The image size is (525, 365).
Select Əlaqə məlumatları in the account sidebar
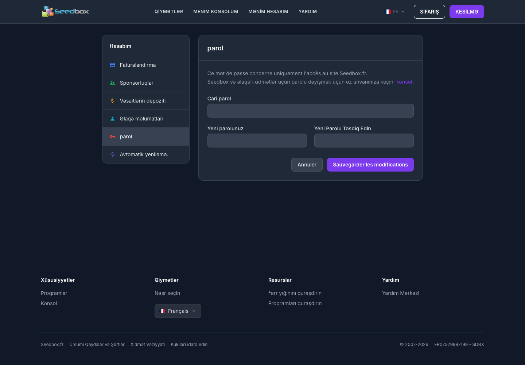(146, 119)
